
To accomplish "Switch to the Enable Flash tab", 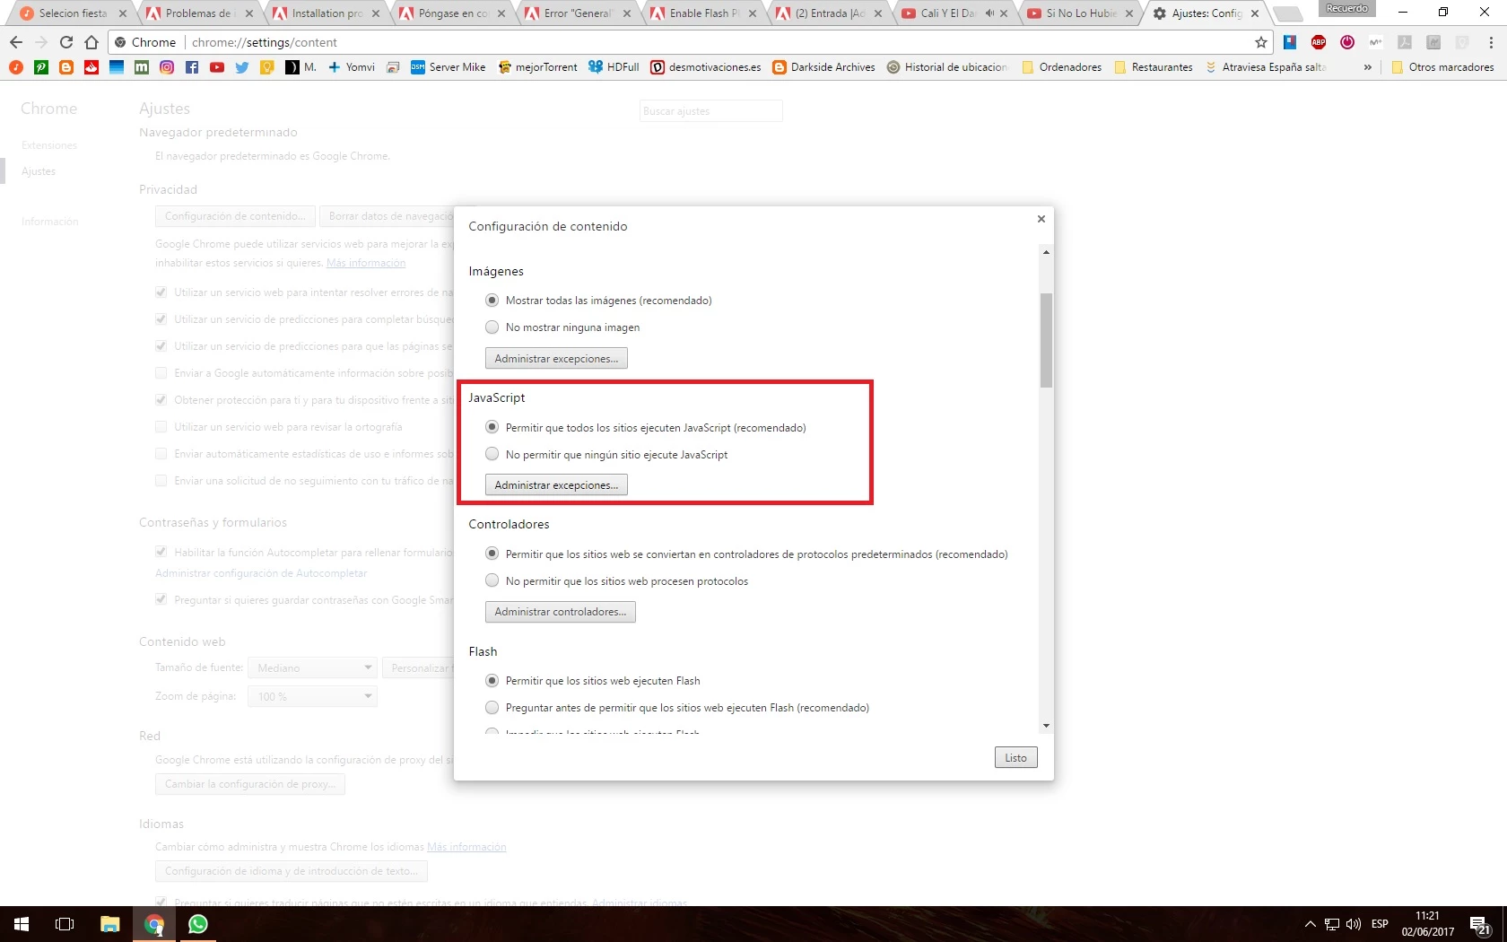I will pyautogui.click(x=703, y=13).
